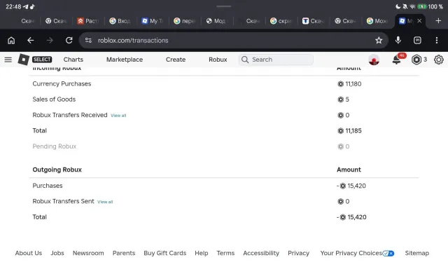This screenshot has width=448, height=269.
Task: View all Robux Transfers Received
Action: [x=118, y=116]
